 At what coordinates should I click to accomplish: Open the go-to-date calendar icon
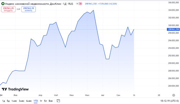point(58,101)
